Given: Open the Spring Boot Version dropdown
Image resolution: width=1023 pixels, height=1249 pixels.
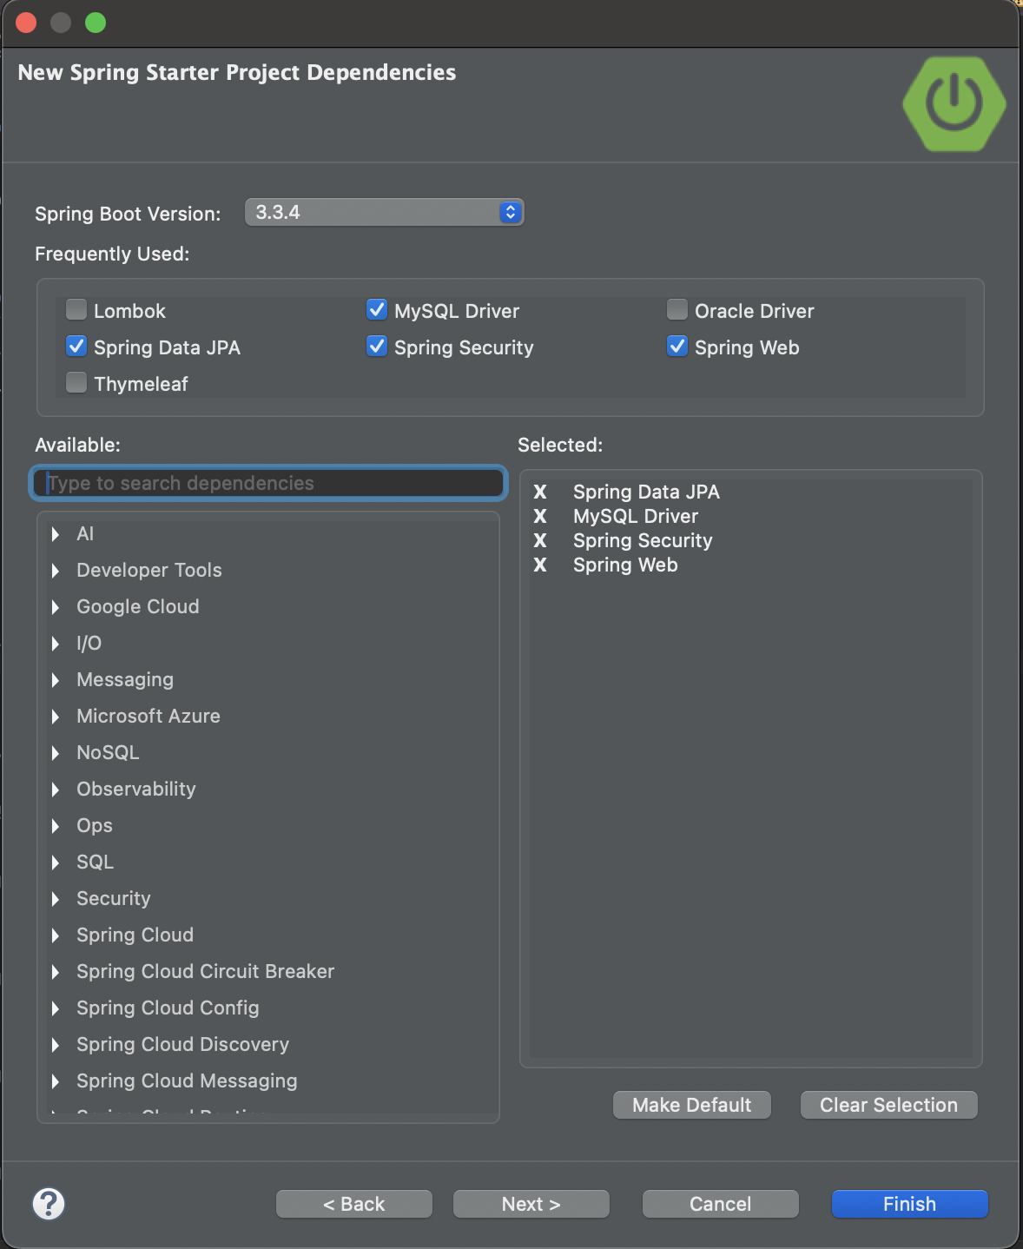Looking at the screenshot, I should (x=384, y=212).
